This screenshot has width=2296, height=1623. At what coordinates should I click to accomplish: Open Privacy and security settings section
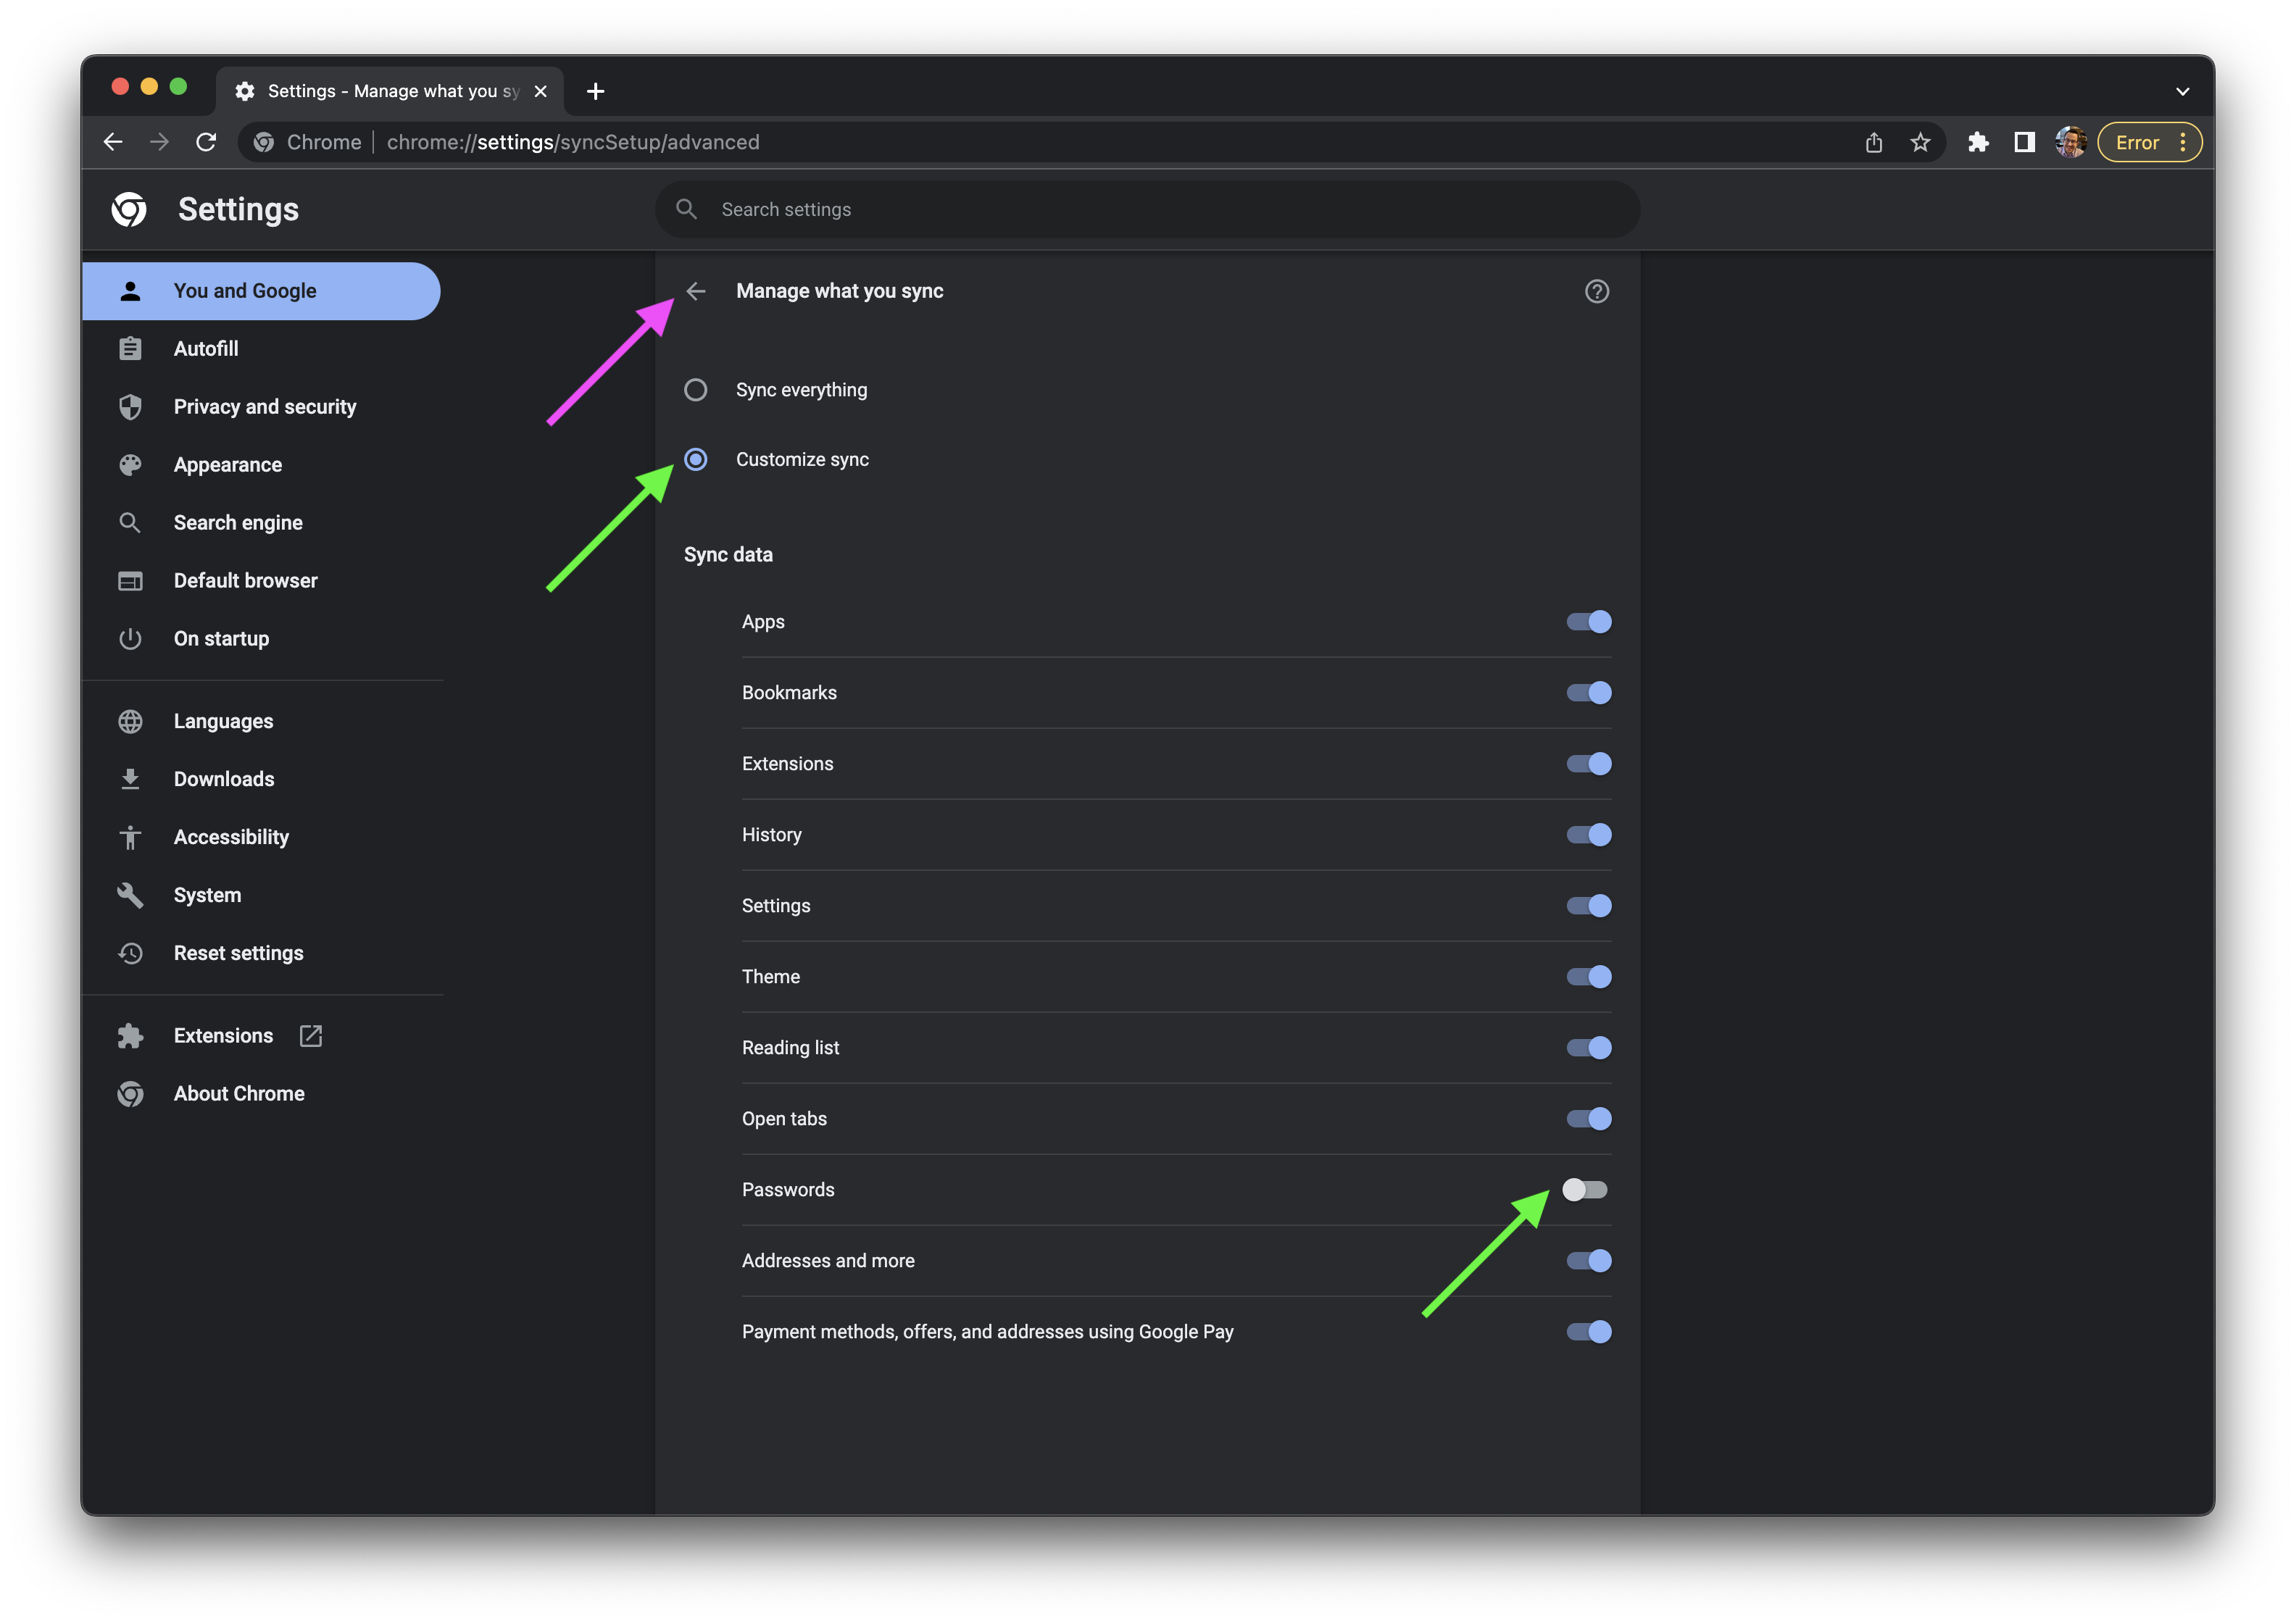(x=264, y=407)
